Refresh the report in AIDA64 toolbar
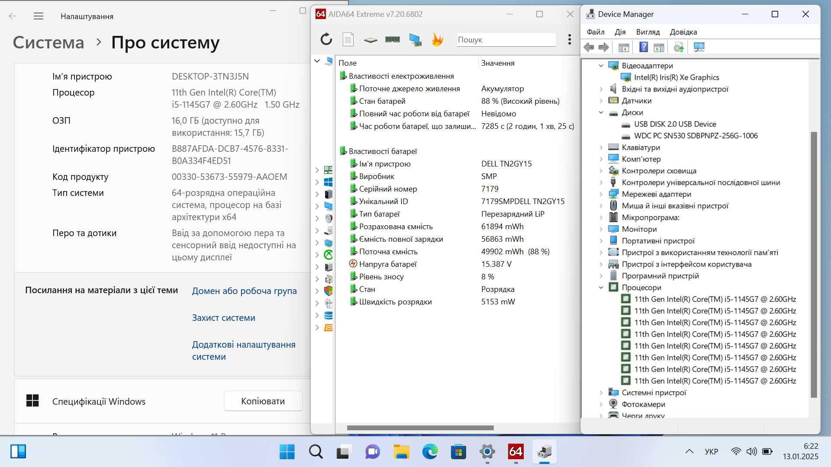 coord(326,39)
